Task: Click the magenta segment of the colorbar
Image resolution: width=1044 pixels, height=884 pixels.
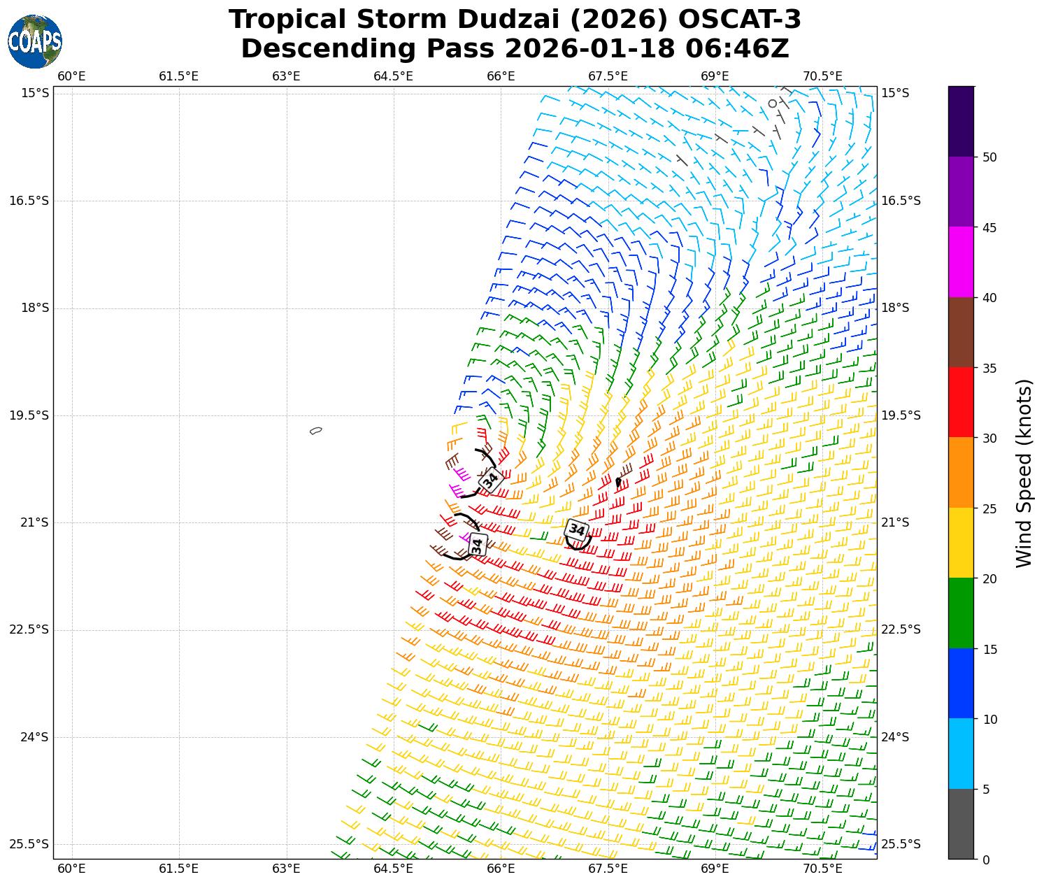Action: [x=961, y=262]
